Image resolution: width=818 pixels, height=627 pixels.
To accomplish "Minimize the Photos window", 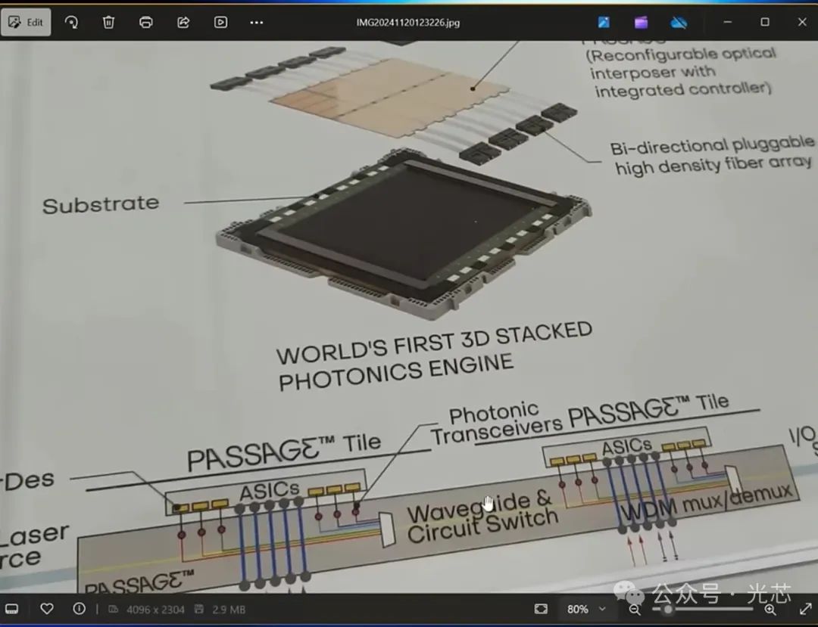I will click(727, 22).
